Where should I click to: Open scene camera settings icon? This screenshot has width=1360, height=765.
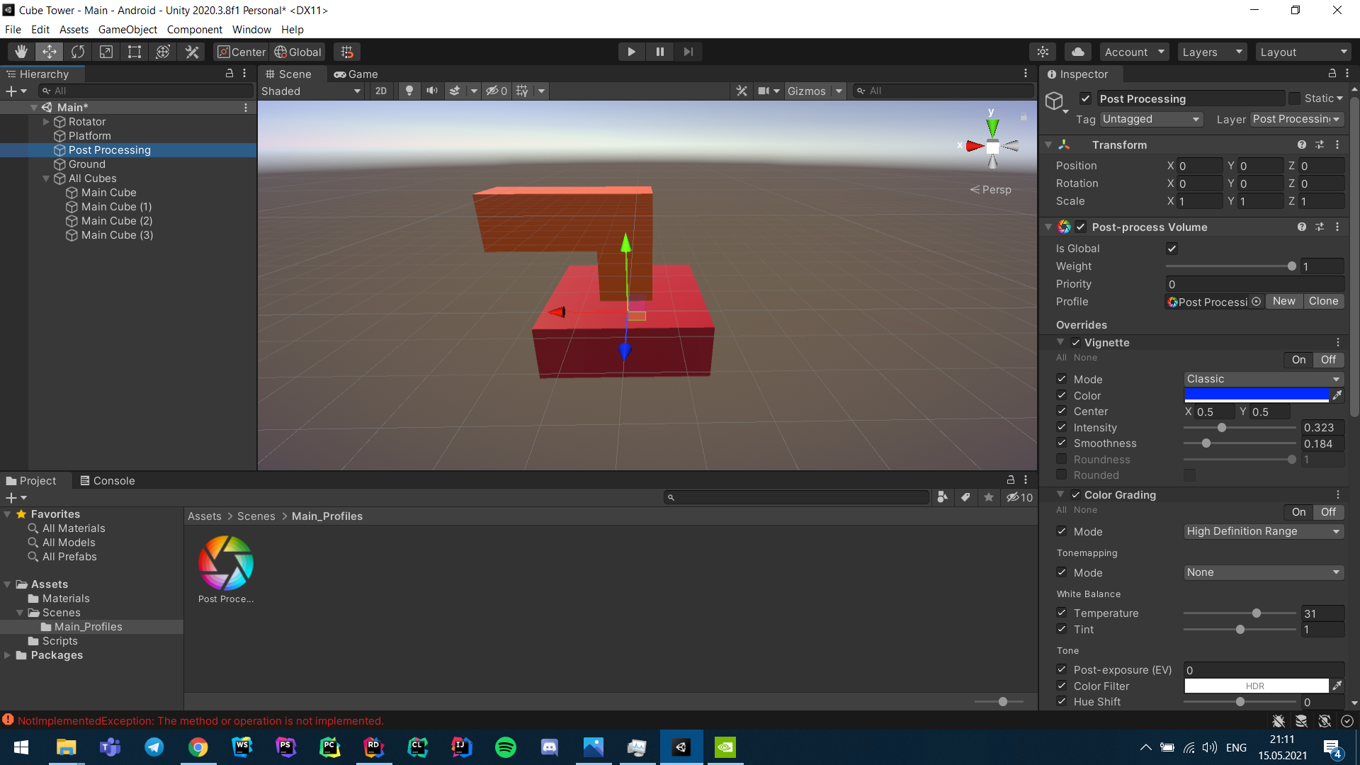tap(764, 91)
